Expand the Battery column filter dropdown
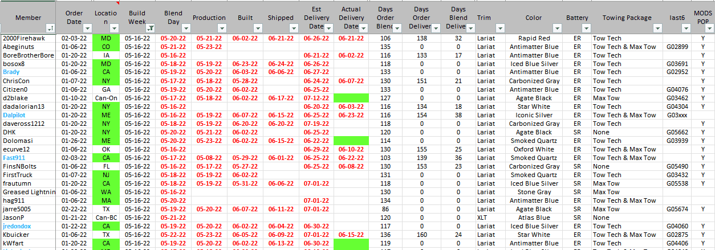This screenshot has height=250, width=715. [x=586, y=28]
